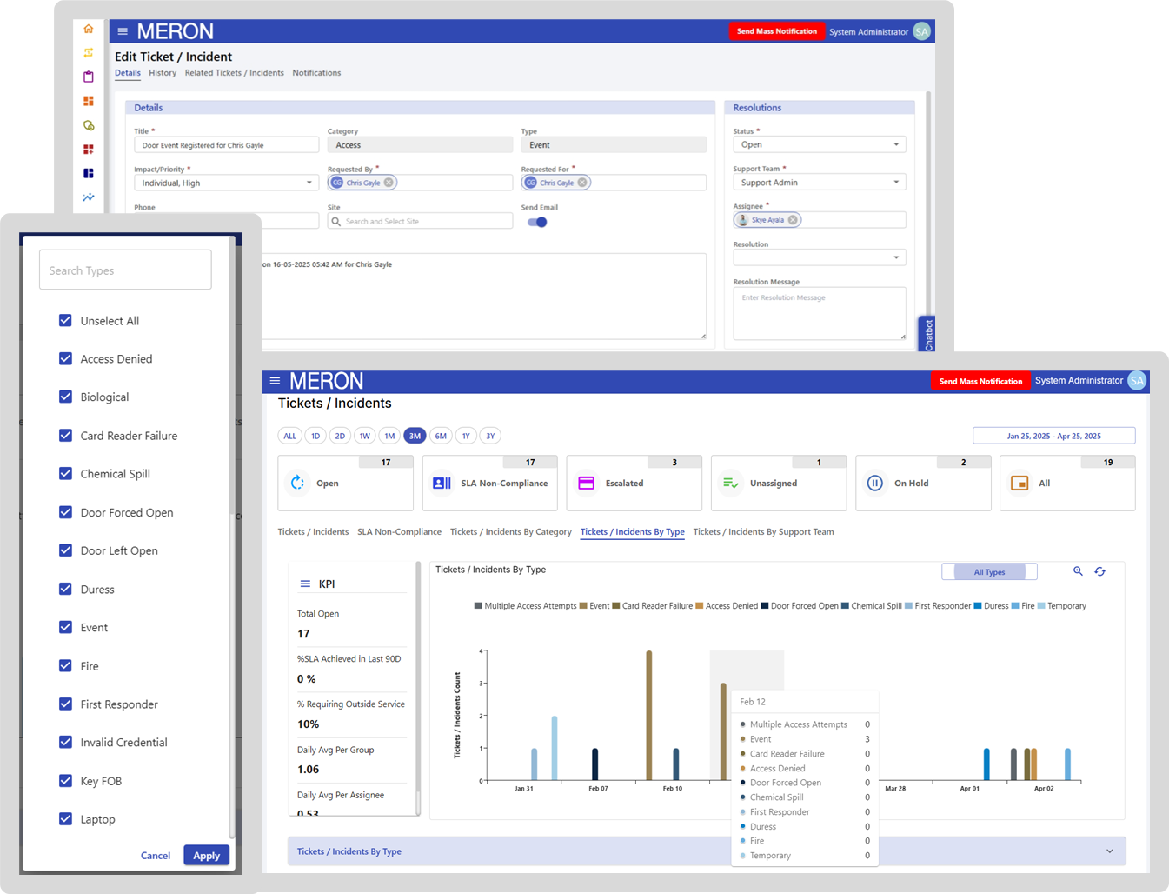Remove assignee Skye Ayala chip
1169x894 pixels.
[x=793, y=220]
